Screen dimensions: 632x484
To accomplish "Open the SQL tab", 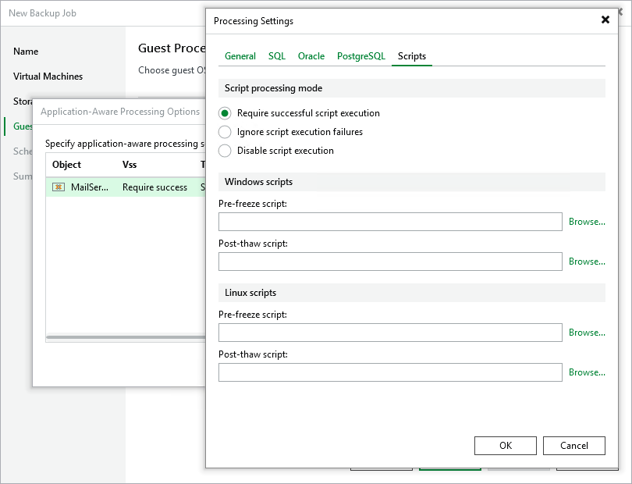I will (277, 56).
